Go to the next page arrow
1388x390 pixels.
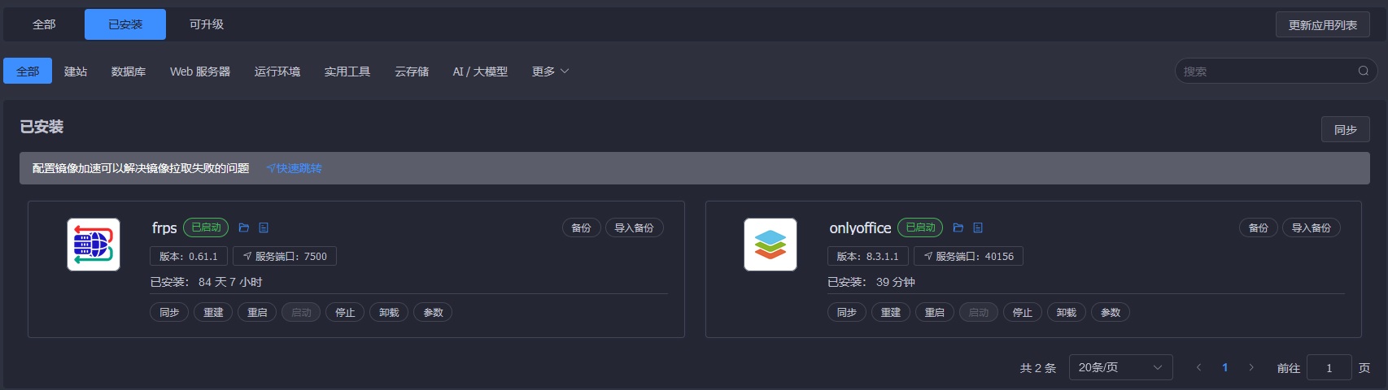pos(1251,368)
